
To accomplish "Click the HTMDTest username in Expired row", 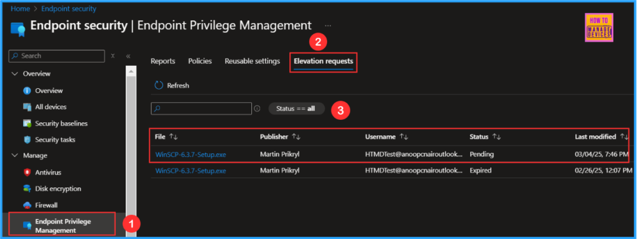I will click(414, 171).
